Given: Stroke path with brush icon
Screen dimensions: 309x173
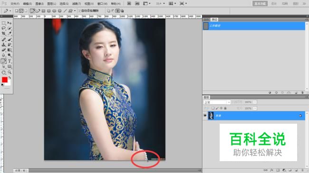Looking at the screenshot, I should click(276, 92).
